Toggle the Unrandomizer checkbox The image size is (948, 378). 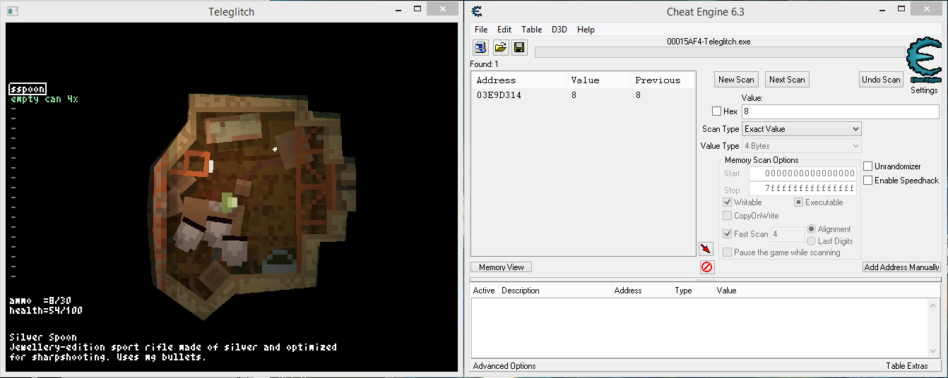click(x=868, y=166)
